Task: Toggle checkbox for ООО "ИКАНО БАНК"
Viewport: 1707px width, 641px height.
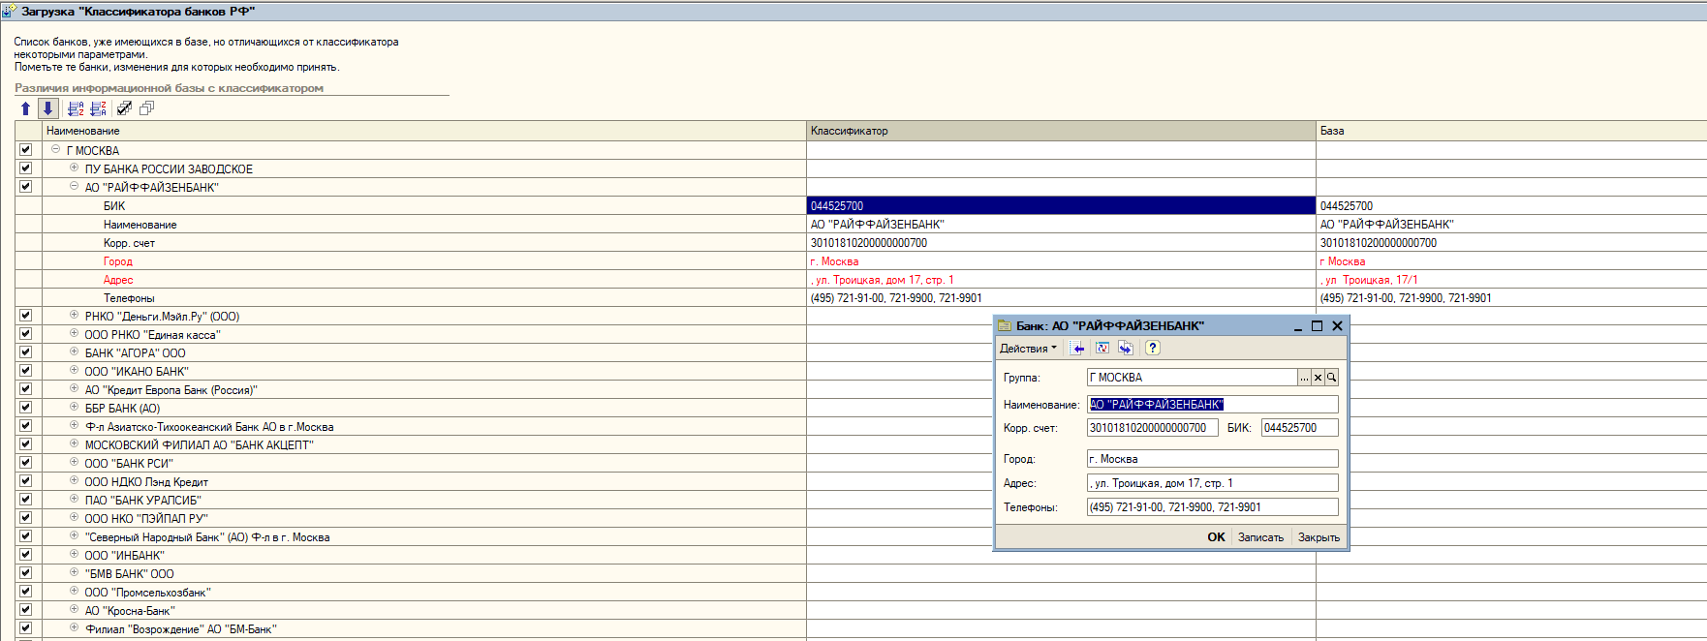Action: (x=25, y=371)
